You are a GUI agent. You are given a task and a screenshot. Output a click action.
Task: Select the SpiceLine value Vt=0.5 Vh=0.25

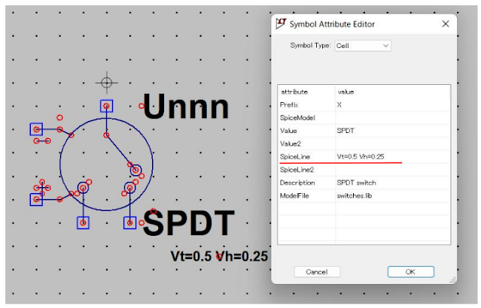coord(392,156)
